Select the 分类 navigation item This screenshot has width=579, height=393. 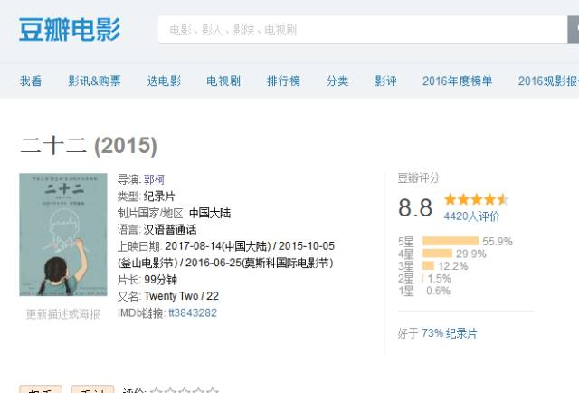click(337, 81)
